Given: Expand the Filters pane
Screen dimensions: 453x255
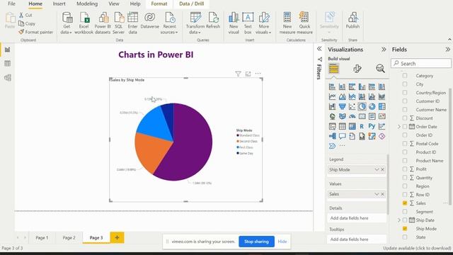Looking at the screenshot, I should [319, 49].
